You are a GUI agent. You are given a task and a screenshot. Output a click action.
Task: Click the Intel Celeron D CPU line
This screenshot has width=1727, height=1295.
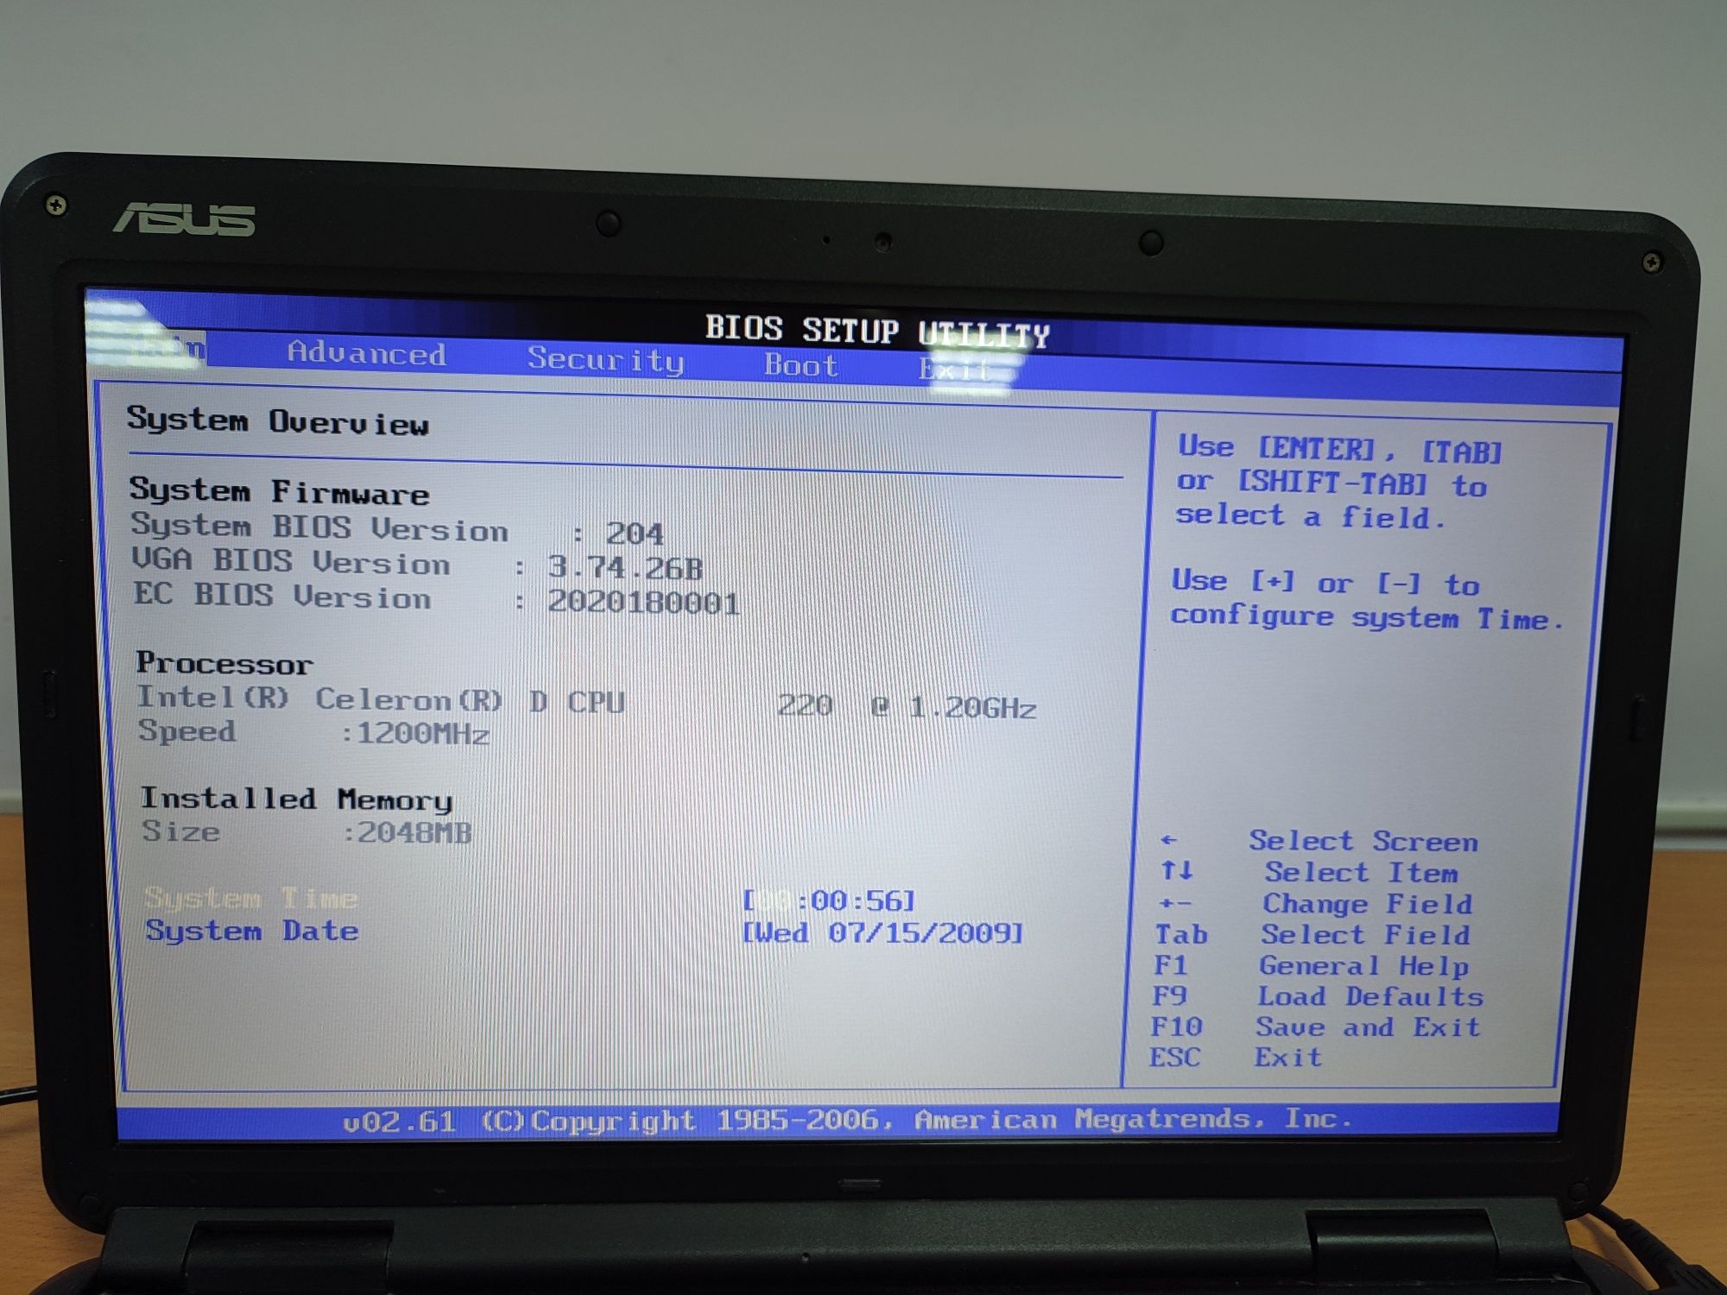coord(586,703)
